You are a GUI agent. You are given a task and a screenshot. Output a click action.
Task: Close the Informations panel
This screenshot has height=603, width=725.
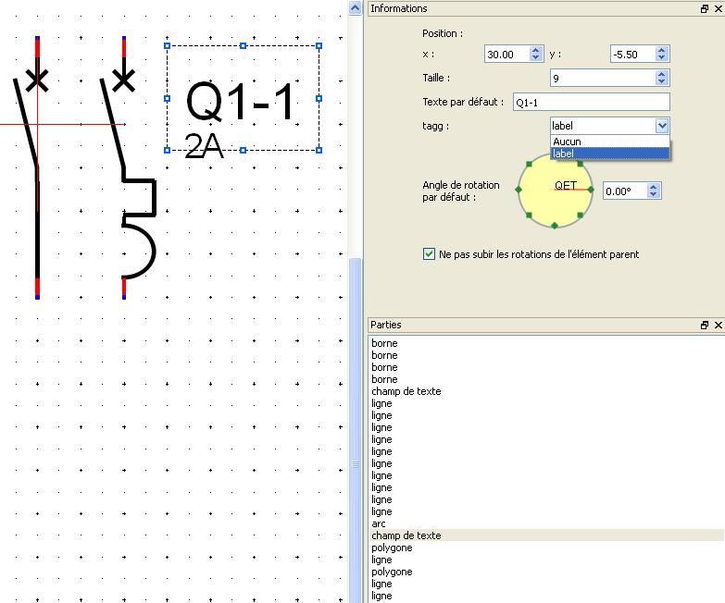(718, 8)
